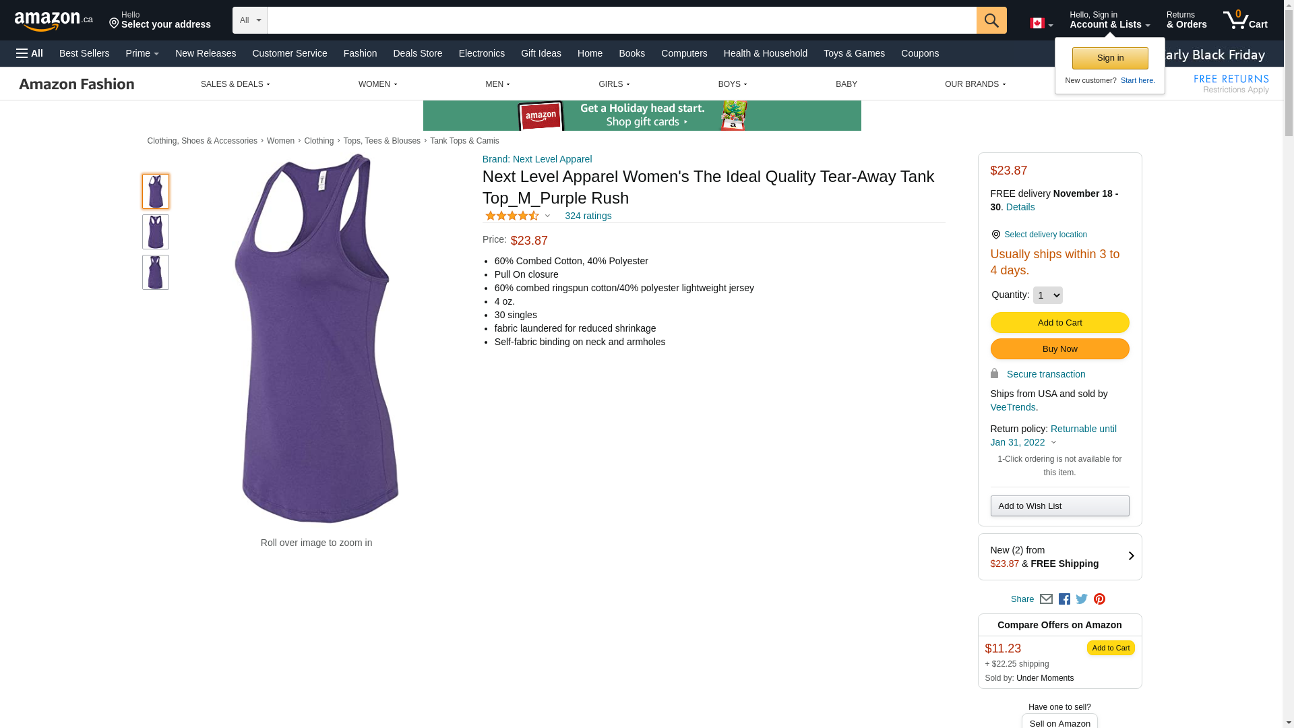The width and height of the screenshot is (1294, 728).
Task: Share the product on Twitter
Action: [x=1082, y=599]
